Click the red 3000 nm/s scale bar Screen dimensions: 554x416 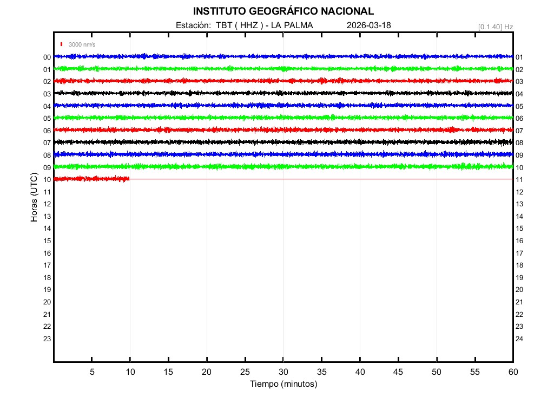(x=62, y=44)
